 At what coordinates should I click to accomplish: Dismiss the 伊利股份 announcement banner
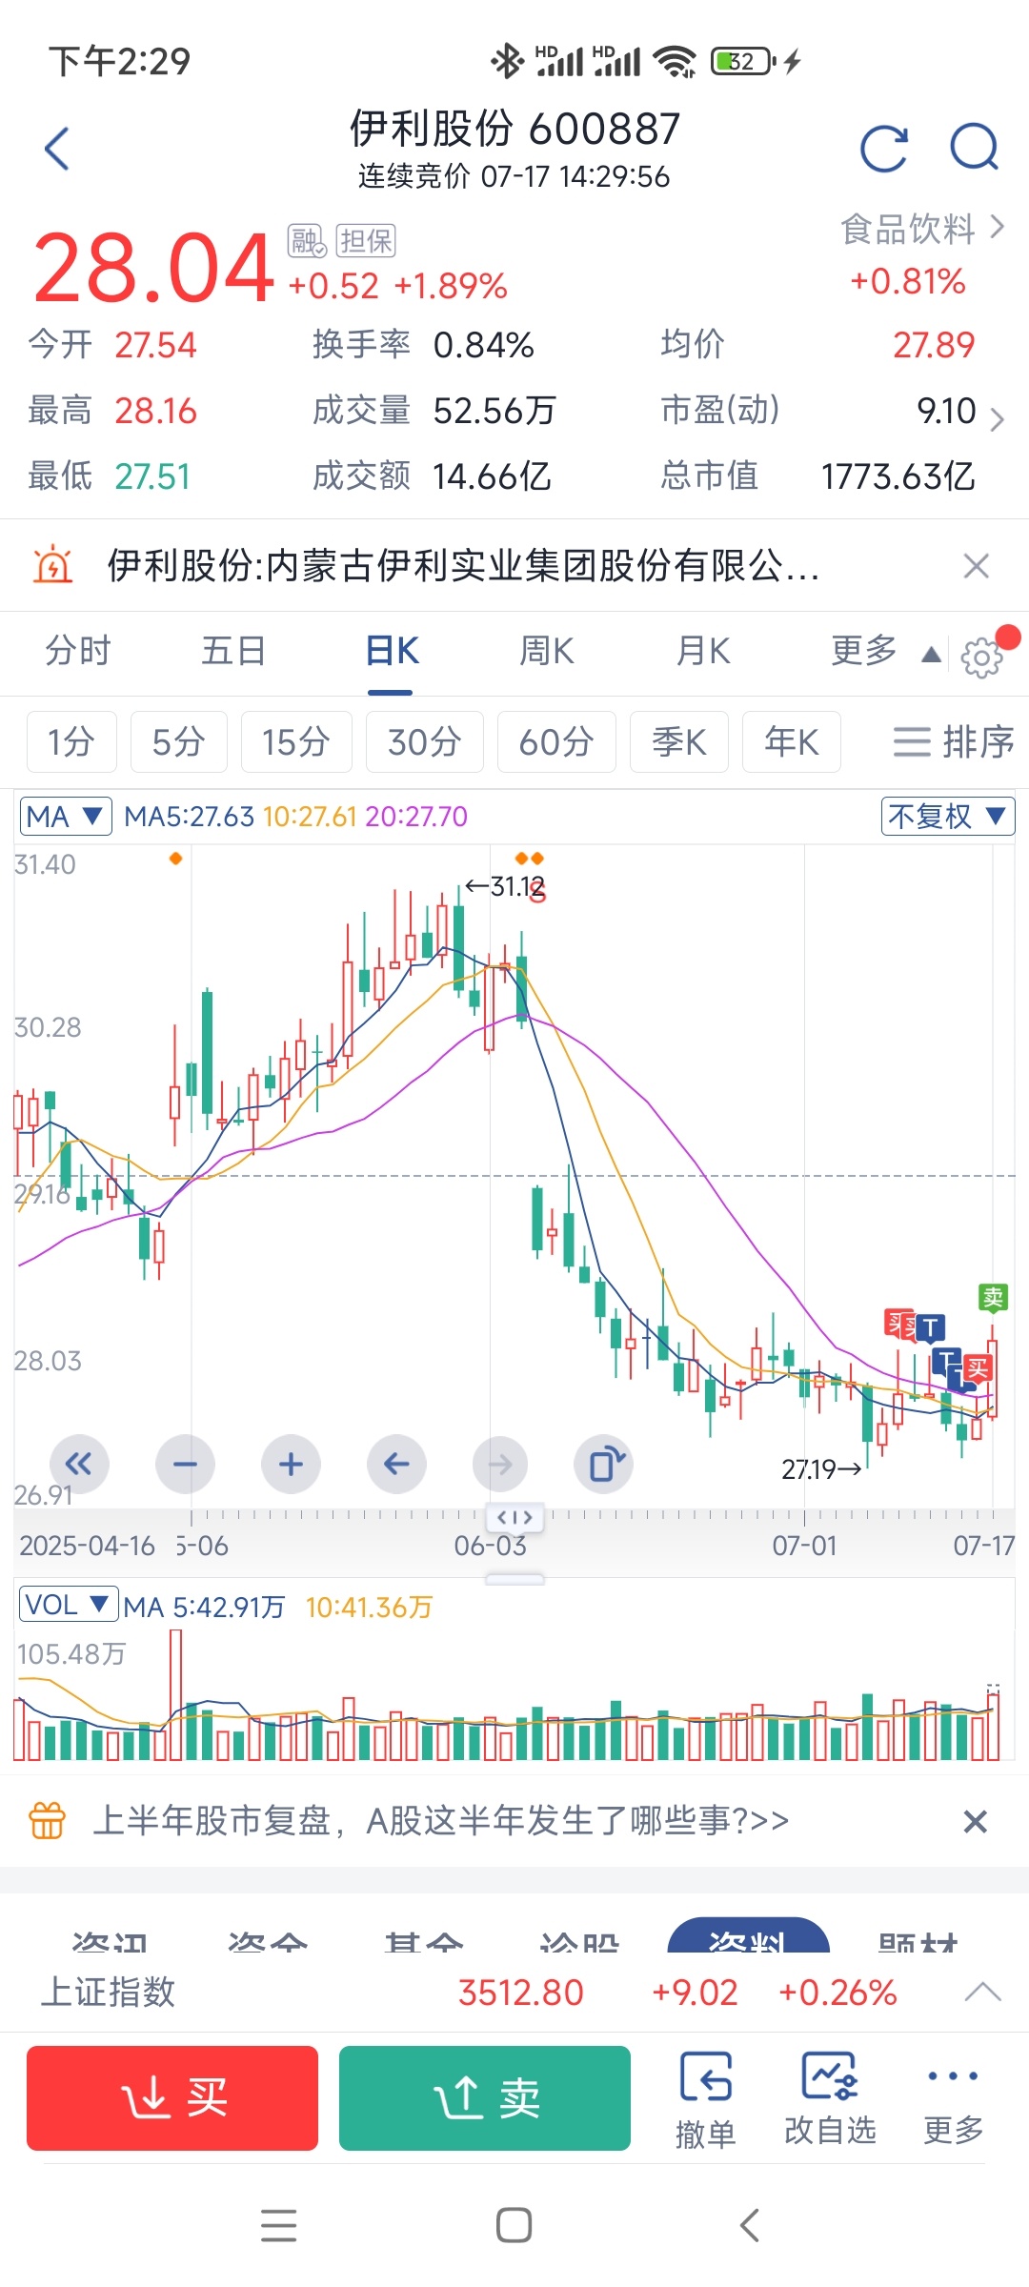[976, 566]
